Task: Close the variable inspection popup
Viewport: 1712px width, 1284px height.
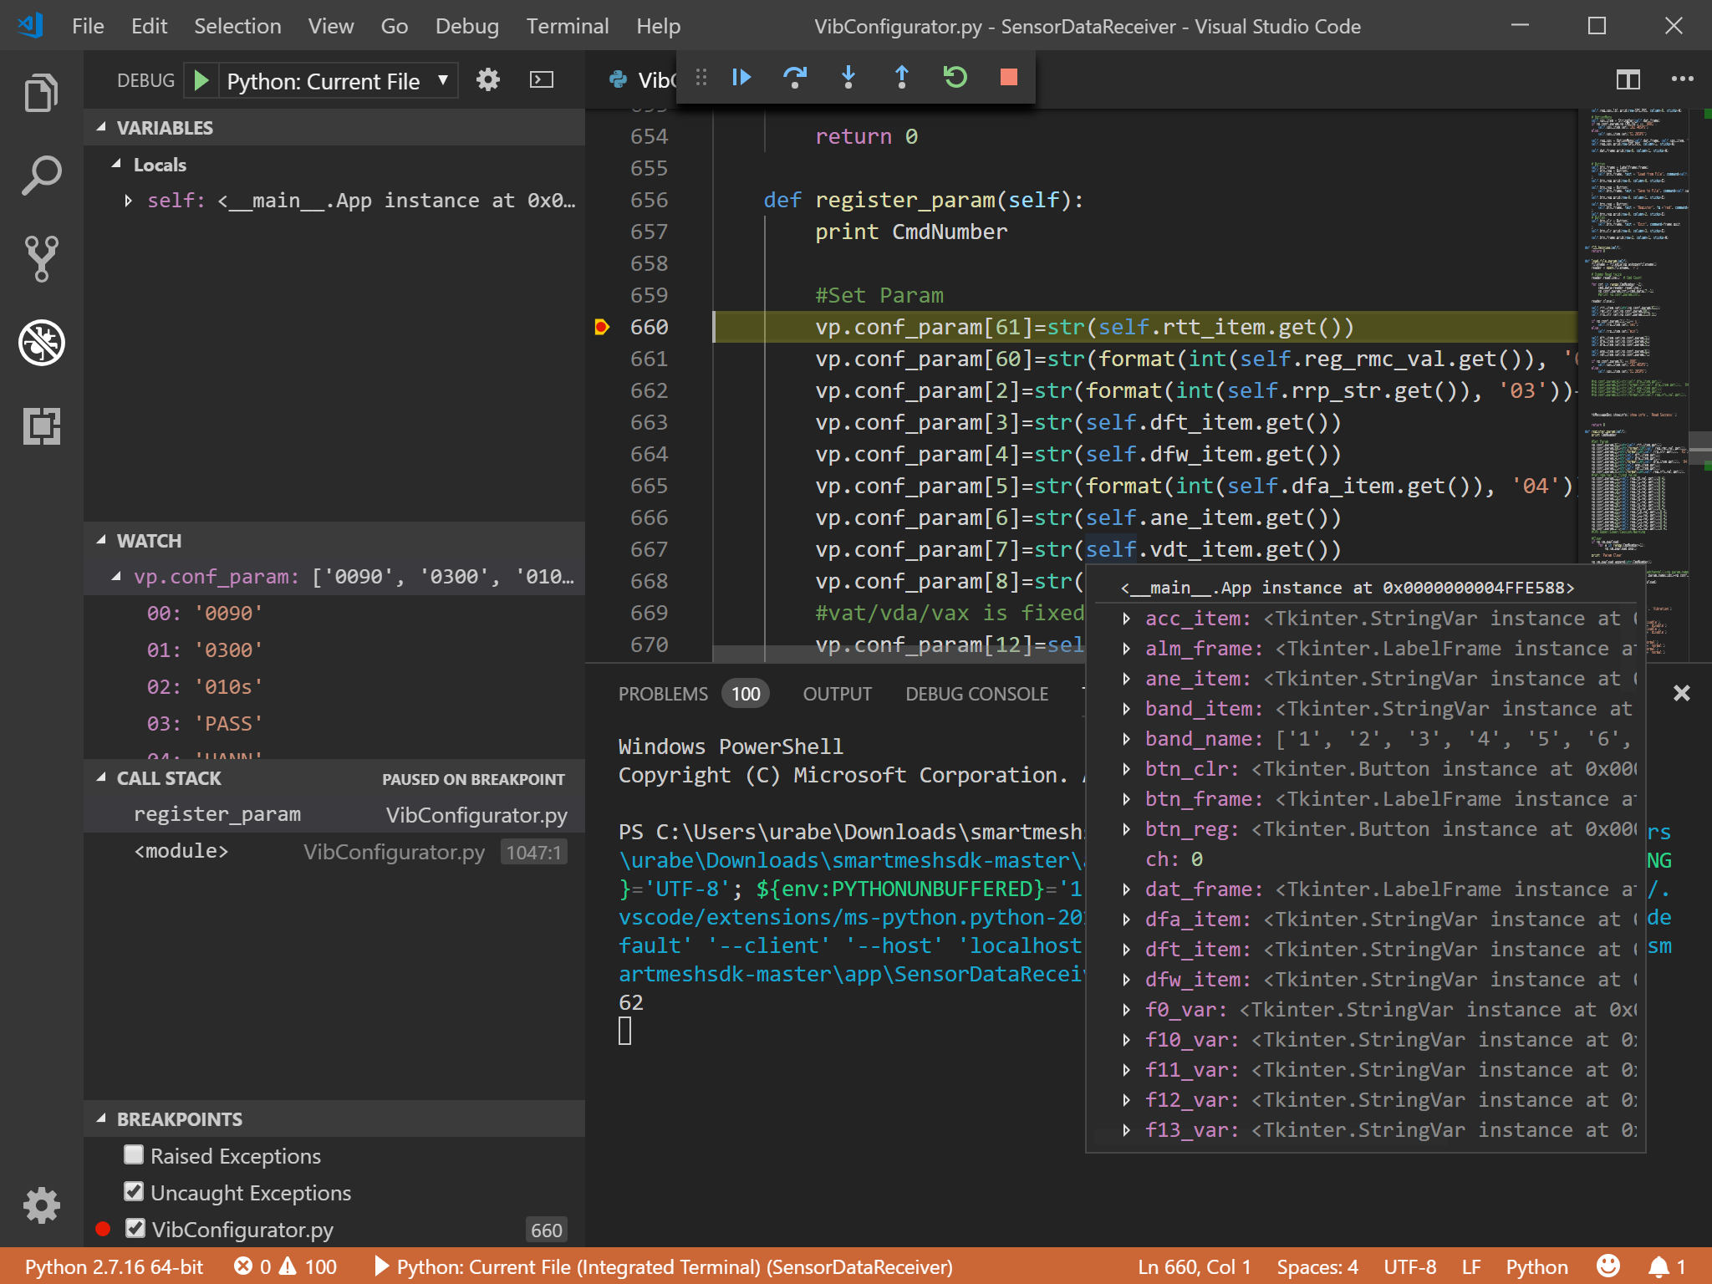Action: (1681, 693)
